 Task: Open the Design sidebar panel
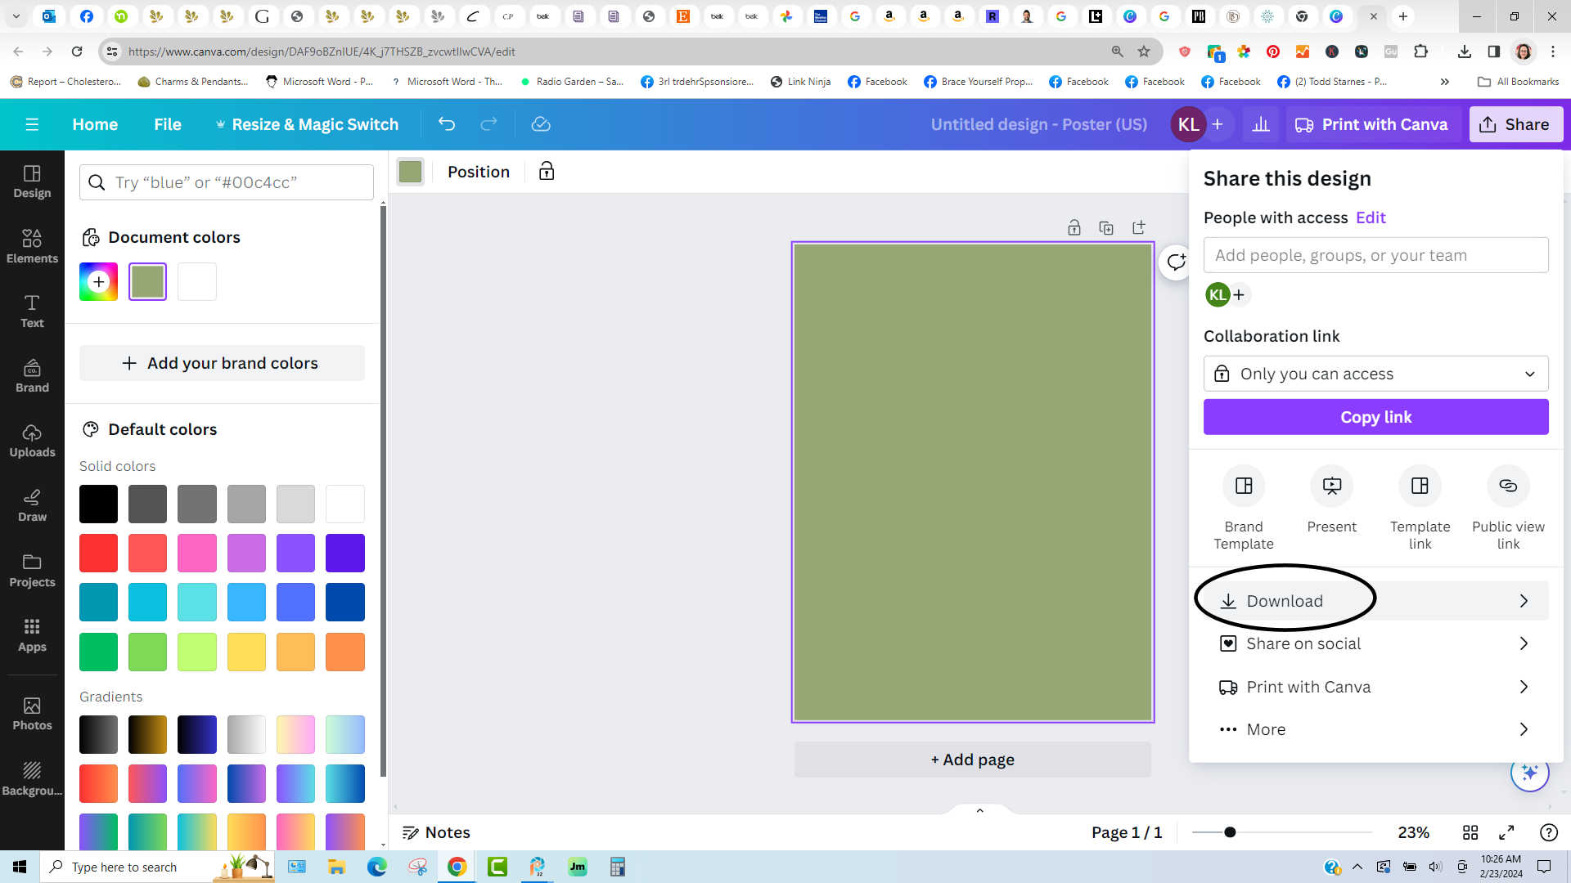point(32,182)
